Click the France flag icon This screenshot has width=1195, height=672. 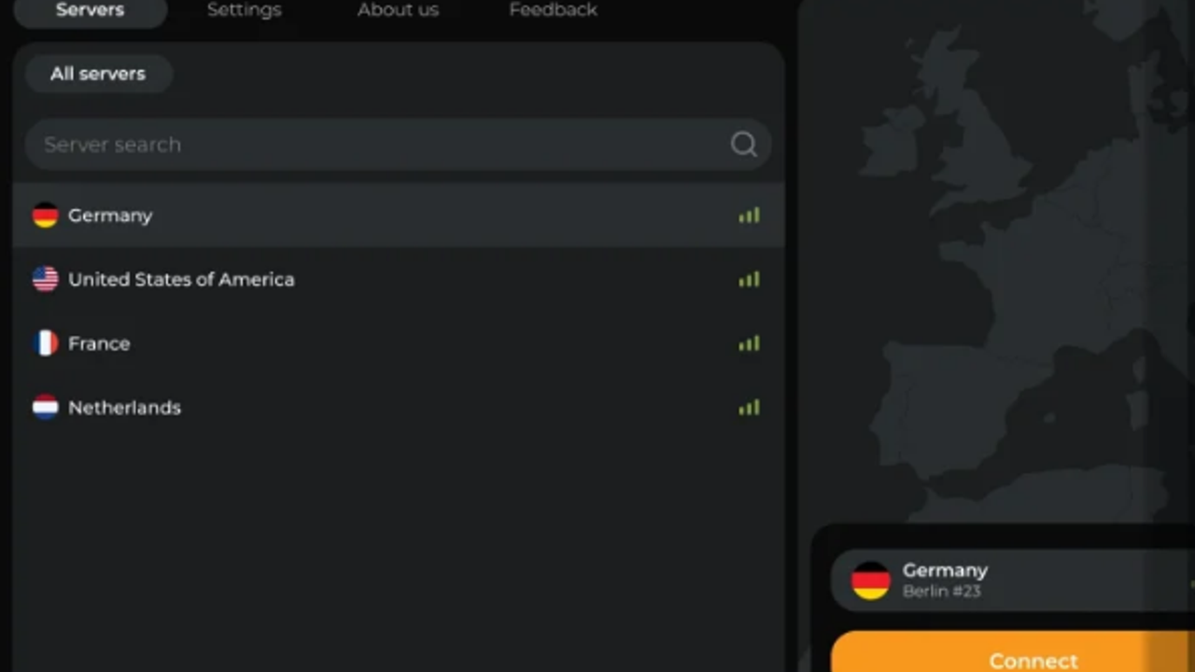pyautogui.click(x=45, y=343)
